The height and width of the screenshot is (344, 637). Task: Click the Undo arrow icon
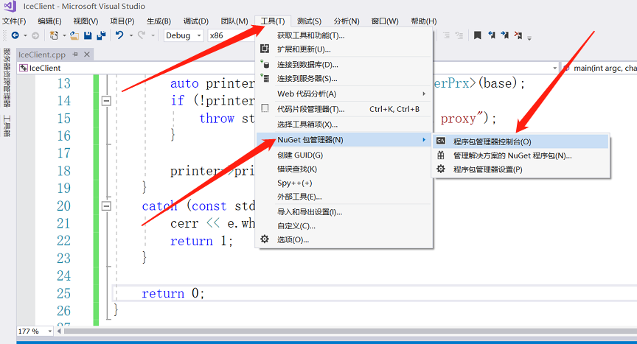(x=119, y=35)
